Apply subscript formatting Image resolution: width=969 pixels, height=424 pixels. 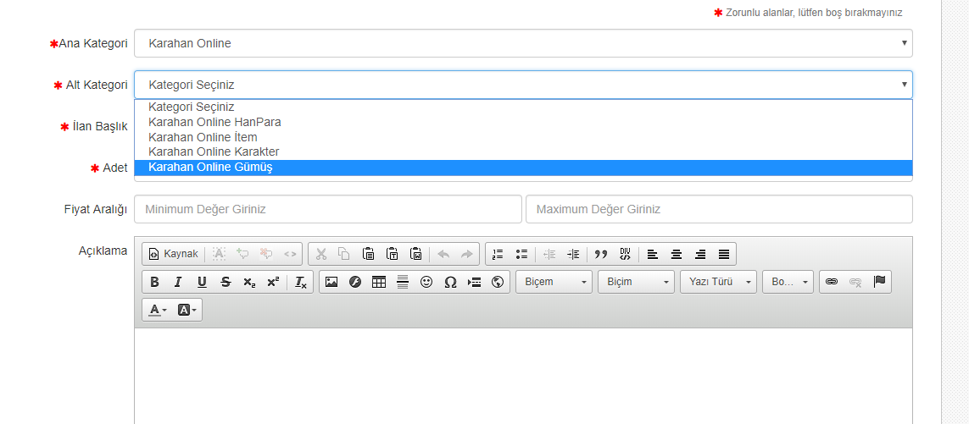[x=249, y=282]
